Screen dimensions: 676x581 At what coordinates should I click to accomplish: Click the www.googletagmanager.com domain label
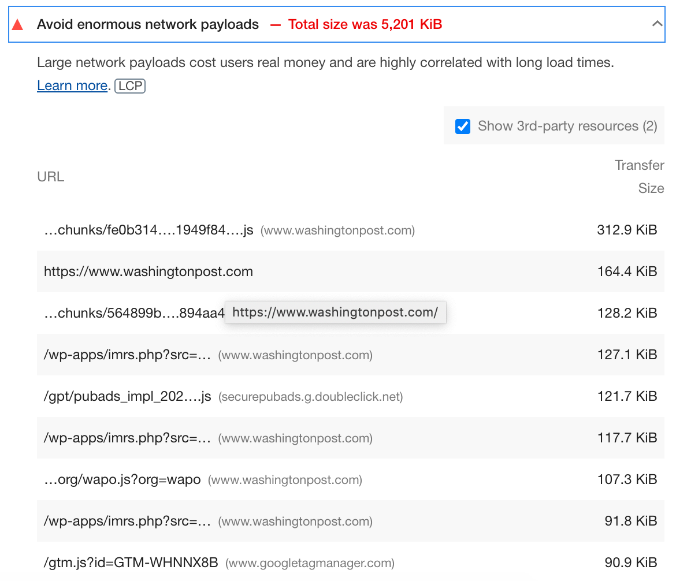[310, 563]
